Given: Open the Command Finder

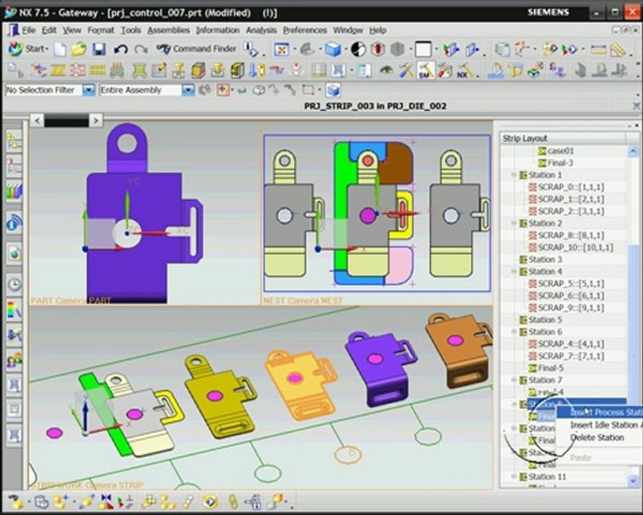Looking at the screenshot, I should pos(196,49).
